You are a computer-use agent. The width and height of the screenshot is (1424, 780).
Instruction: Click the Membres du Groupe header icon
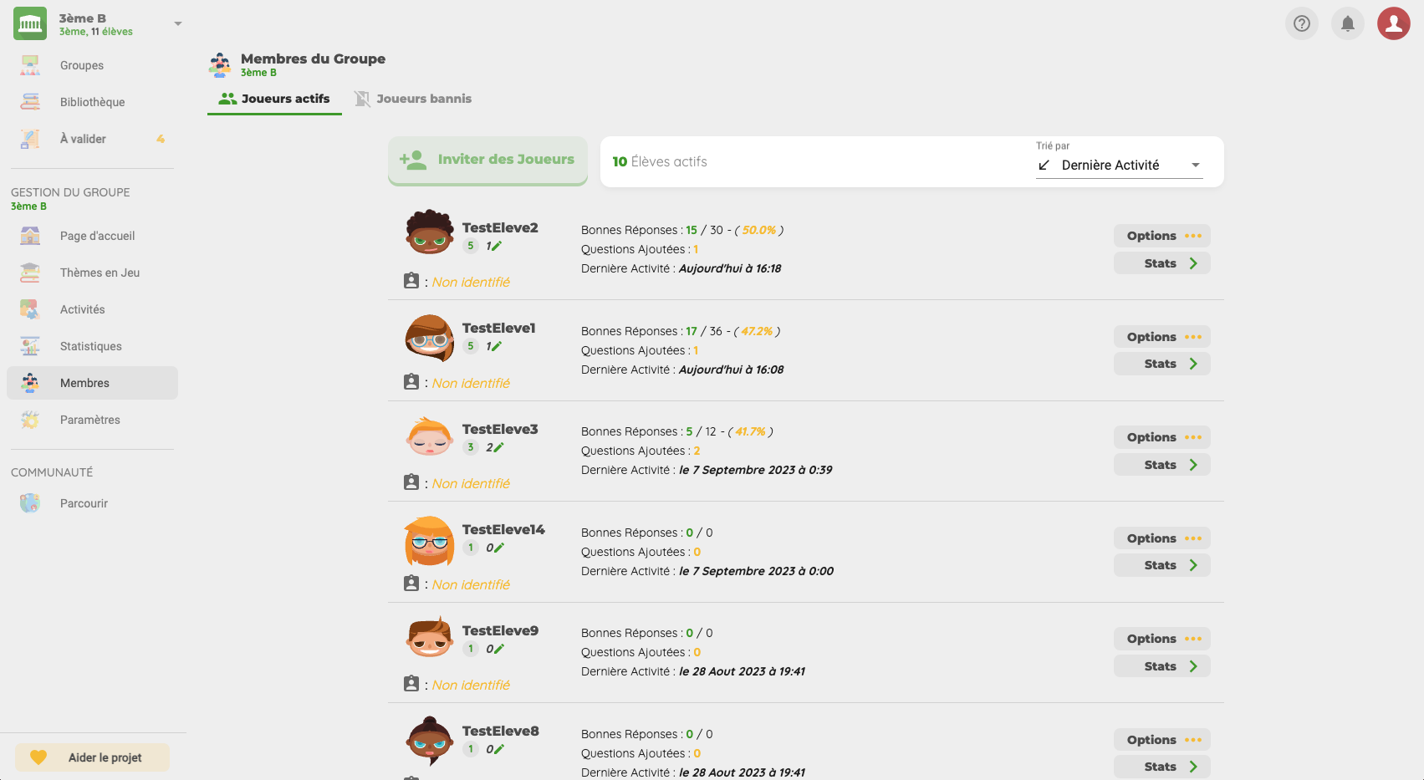[x=220, y=64]
